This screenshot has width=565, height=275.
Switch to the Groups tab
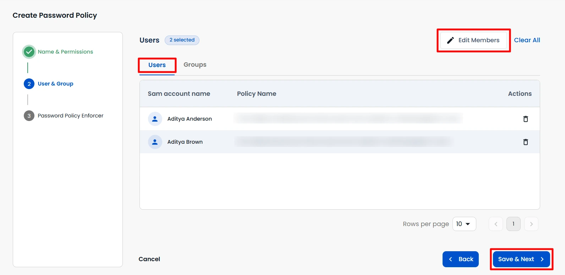tap(195, 65)
